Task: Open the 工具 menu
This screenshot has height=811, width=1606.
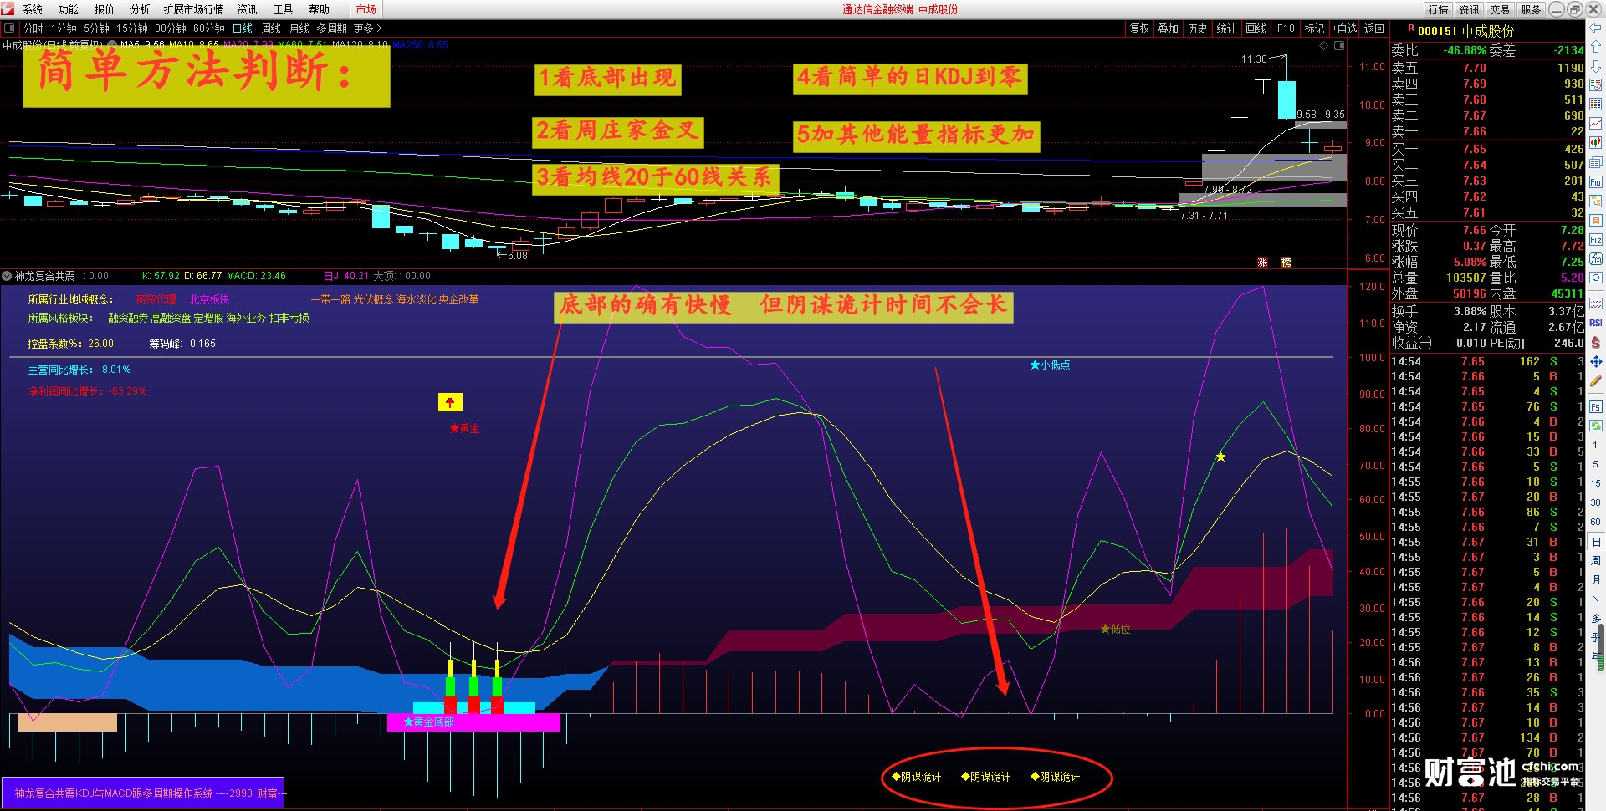Action: pyautogui.click(x=284, y=9)
